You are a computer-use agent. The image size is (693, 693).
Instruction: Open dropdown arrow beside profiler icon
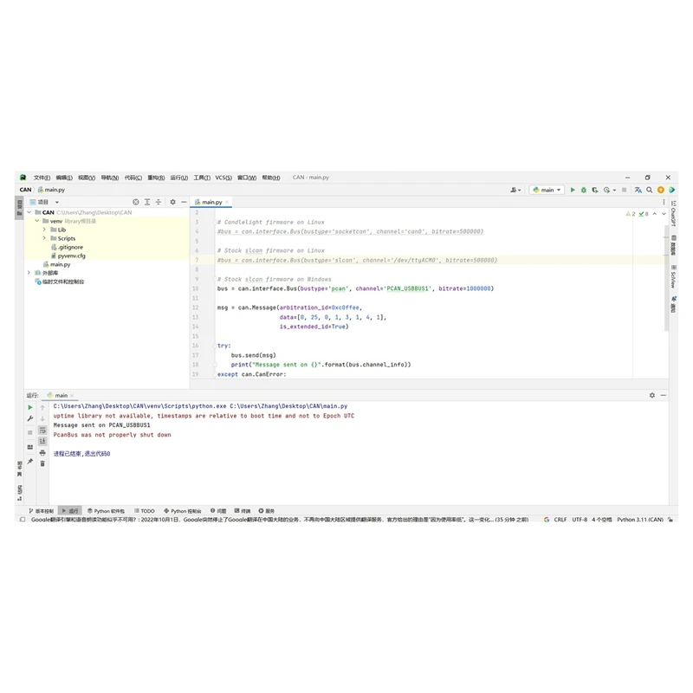click(614, 191)
